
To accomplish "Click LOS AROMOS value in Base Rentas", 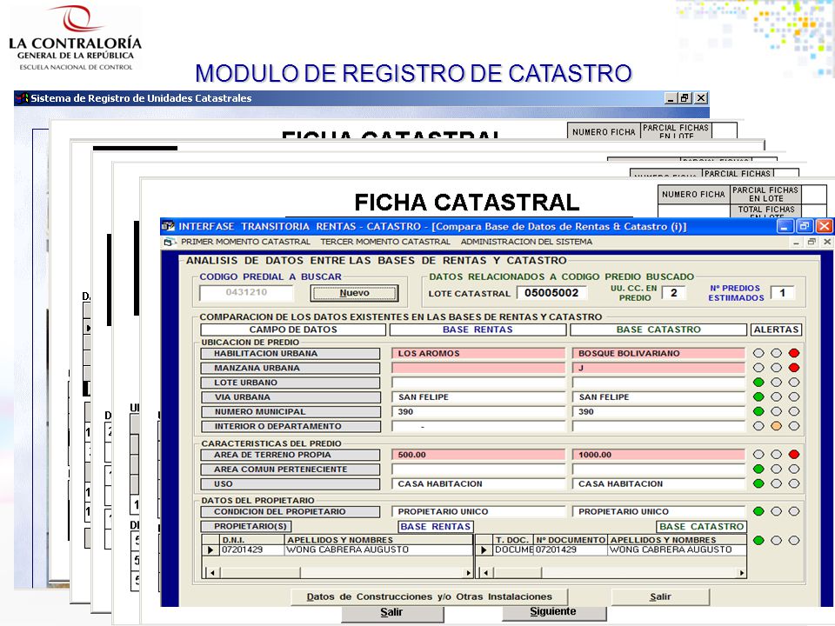I will (478, 354).
